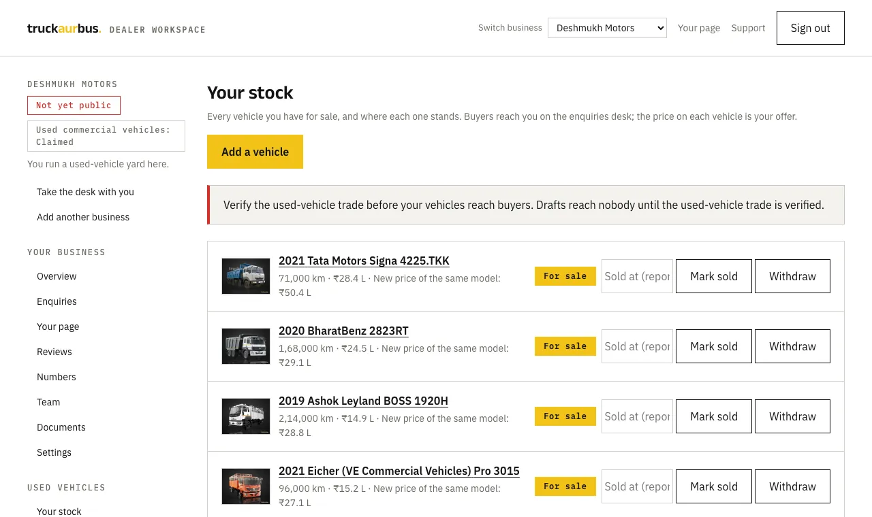Focus the Sold at field for Eicher Pro 3015

click(x=637, y=486)
